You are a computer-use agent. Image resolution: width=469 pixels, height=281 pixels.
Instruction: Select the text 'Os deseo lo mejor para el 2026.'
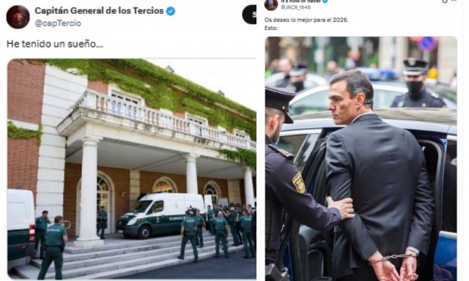click(x=306, y=20)
